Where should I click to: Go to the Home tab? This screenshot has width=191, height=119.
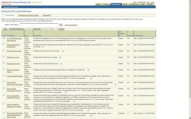point(98,4)
